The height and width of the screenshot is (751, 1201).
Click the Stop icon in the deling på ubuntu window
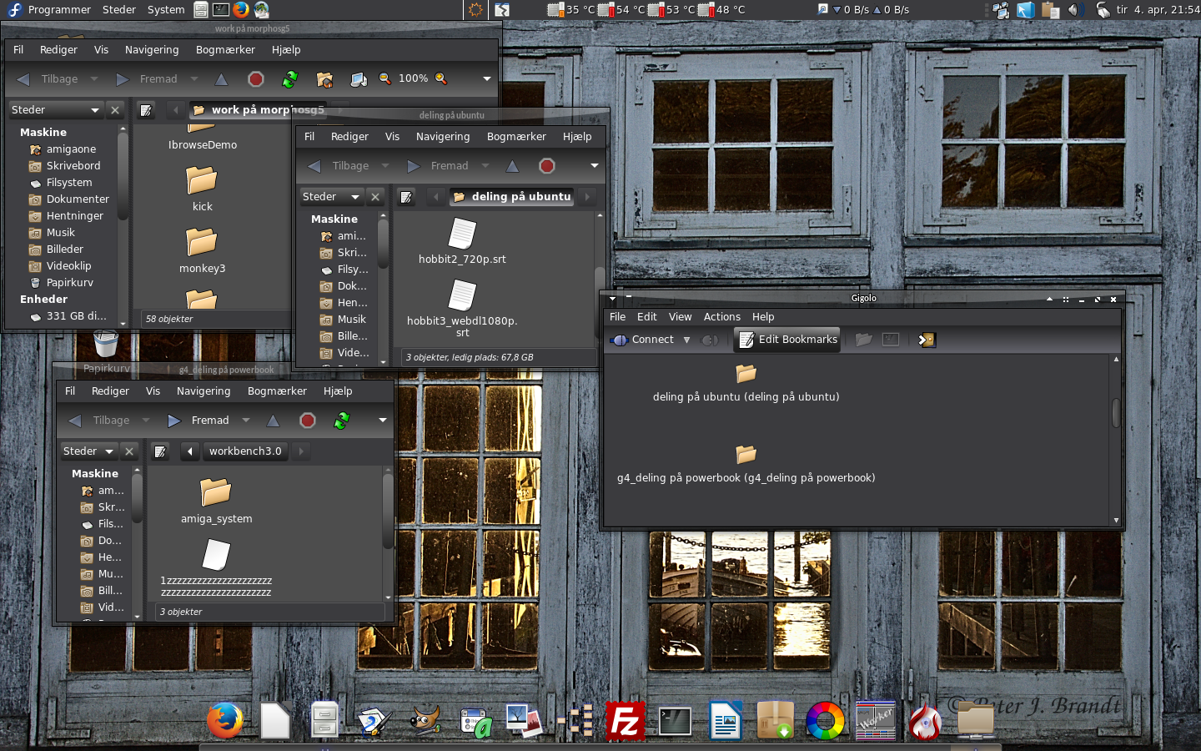pyautogui.click(x=547, y=166)
